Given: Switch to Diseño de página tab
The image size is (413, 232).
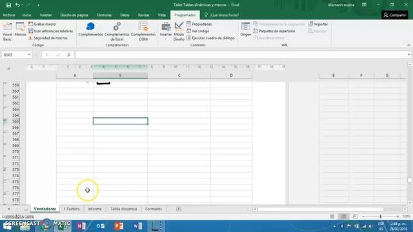Looking at the screenshot, I should [x=74, y=15].
